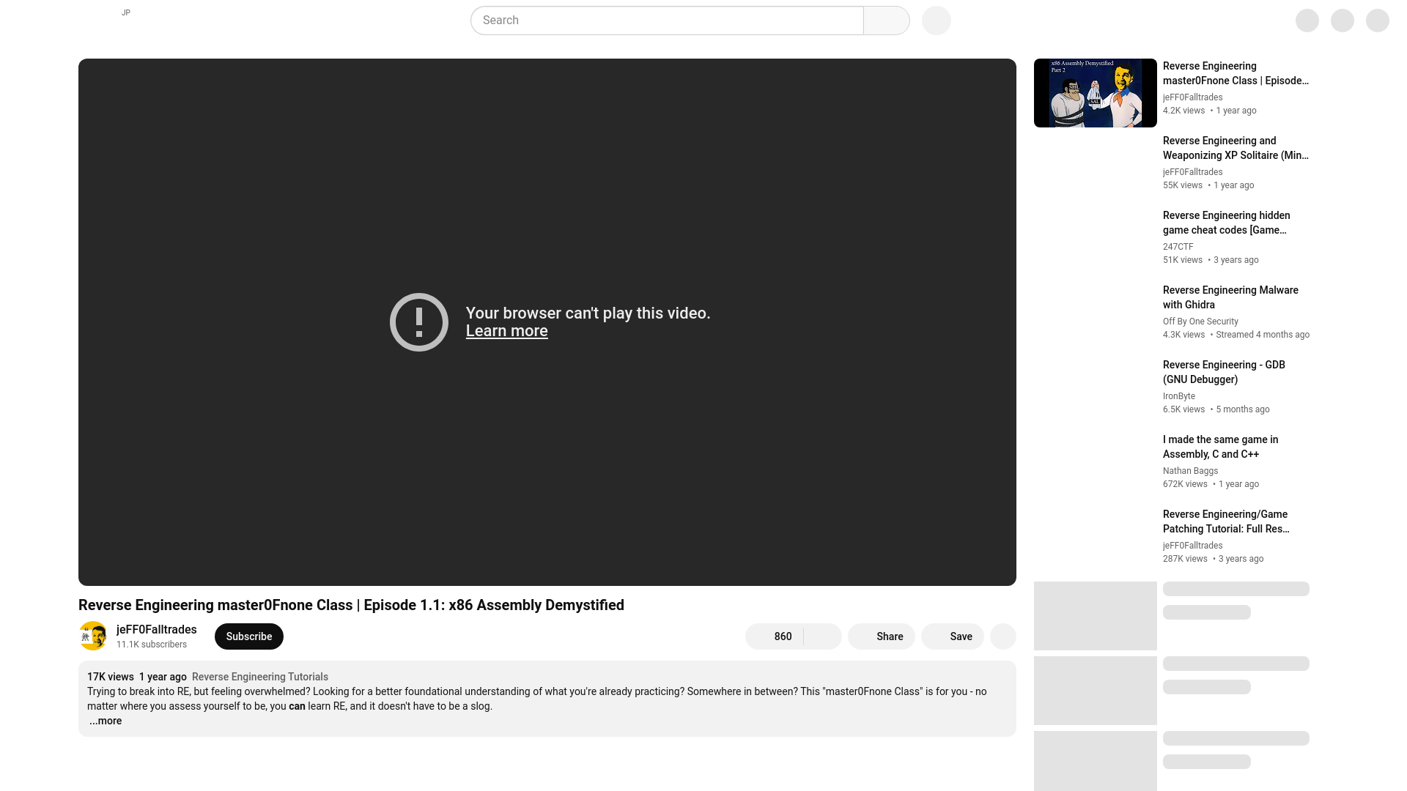Click Reverse Engineering Tutorials category tag
The height and width of the screenshot is (791, 1407).
coord(260,676)
